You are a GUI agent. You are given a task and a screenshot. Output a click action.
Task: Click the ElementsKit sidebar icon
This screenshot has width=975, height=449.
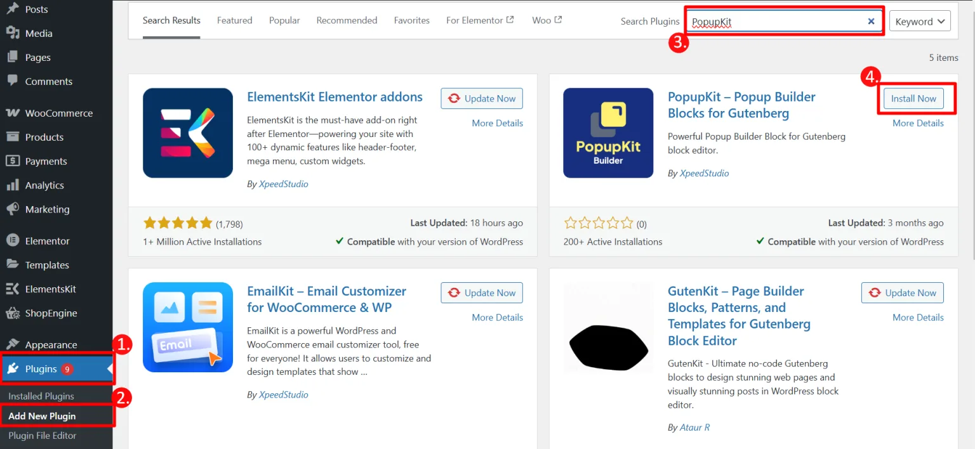pos(12,289)
